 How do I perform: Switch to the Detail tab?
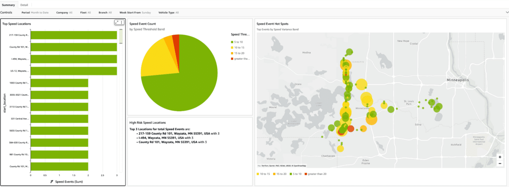pyautogui.click(x=24, y=5)
